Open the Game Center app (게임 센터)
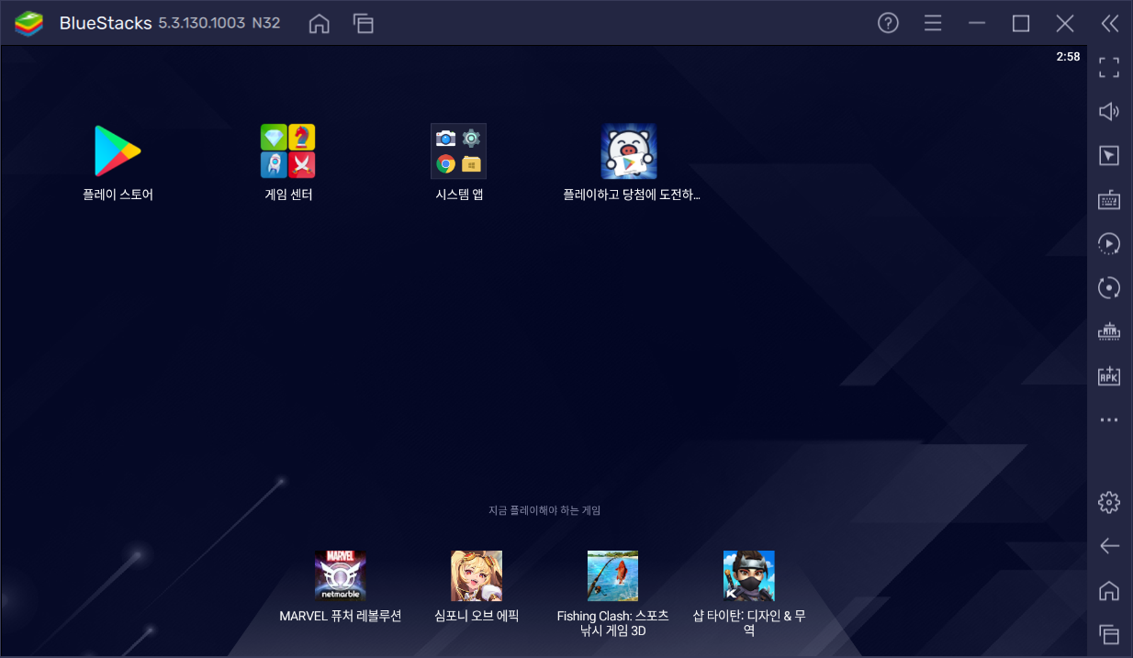The image size is (1133, 658). 288,151
